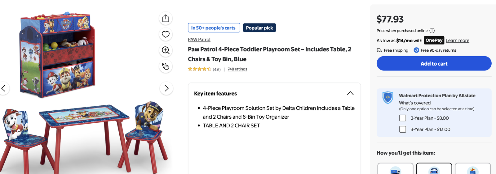Open the 748 ratings link
The image size is (496, 174).
[237, 69]
